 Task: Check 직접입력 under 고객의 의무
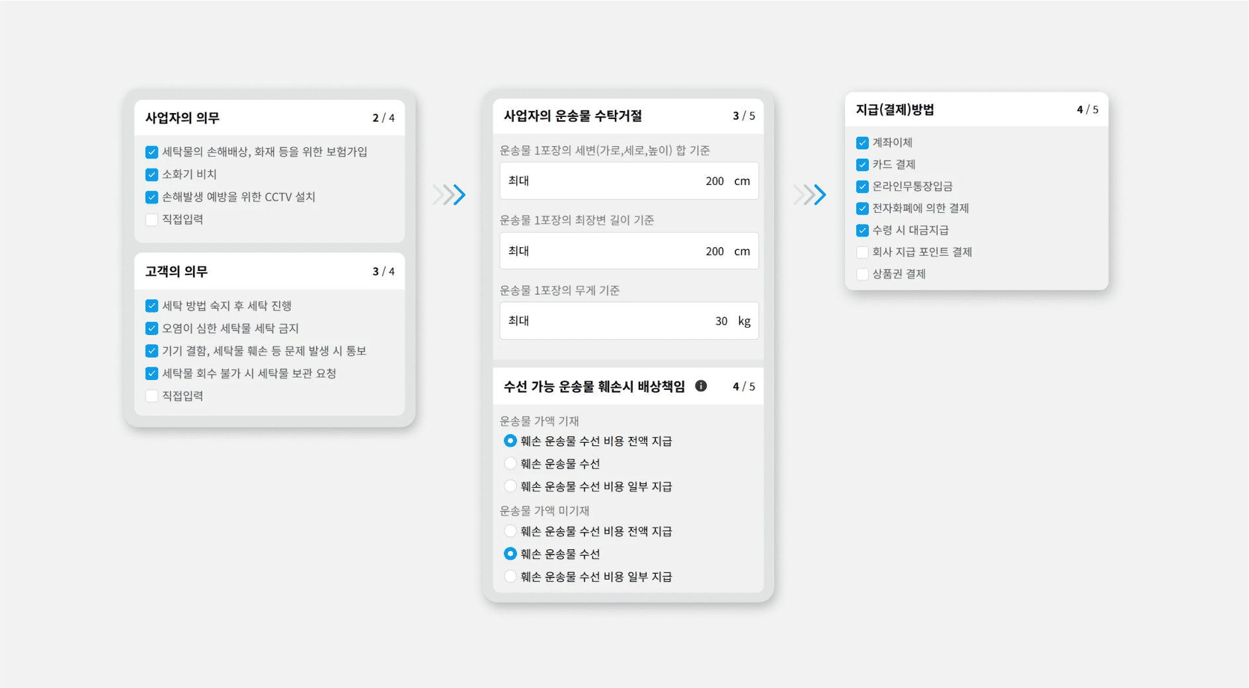coord(151,396)
